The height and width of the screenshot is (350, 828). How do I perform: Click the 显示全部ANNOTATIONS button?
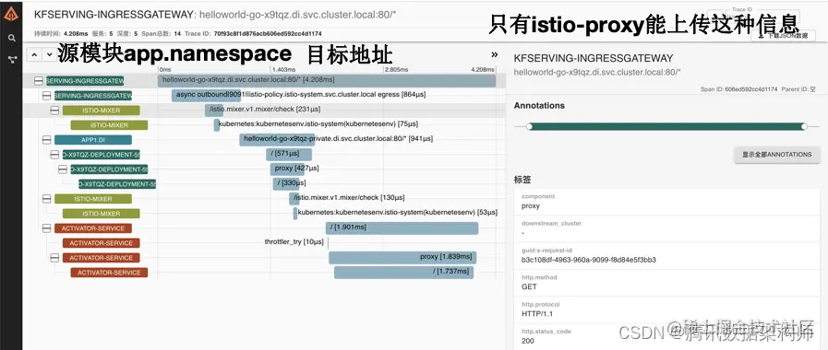(777, 155)
